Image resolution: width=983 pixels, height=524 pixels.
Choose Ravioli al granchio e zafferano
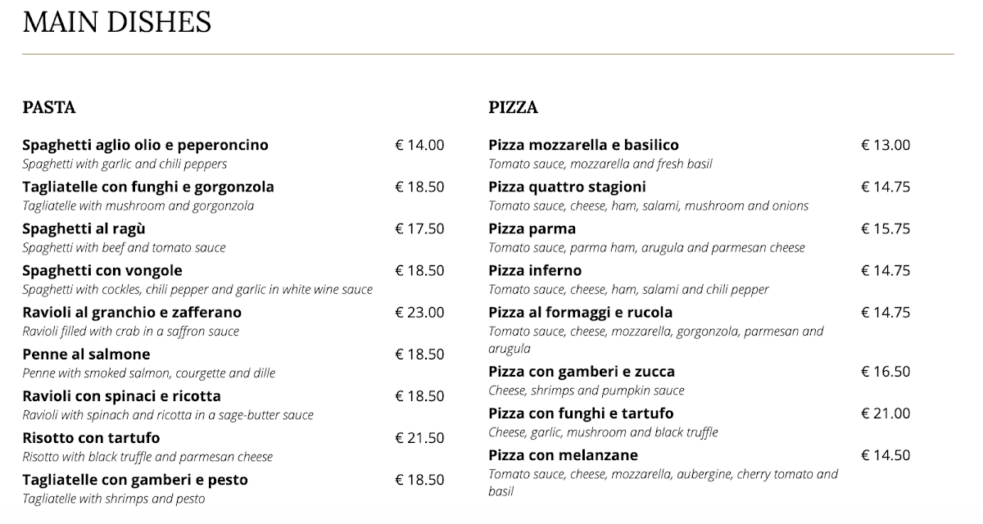pyautogui.click(x=132, y=313)
